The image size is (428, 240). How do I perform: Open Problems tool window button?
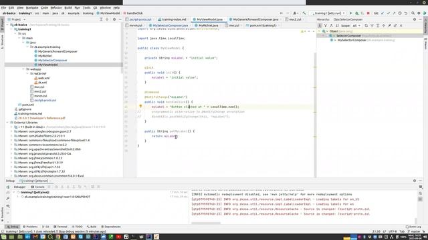(x=30, y=227)
